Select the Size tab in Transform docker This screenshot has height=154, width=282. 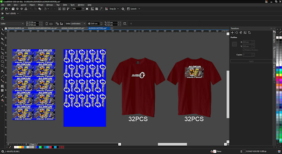click(x=245, y=33)
